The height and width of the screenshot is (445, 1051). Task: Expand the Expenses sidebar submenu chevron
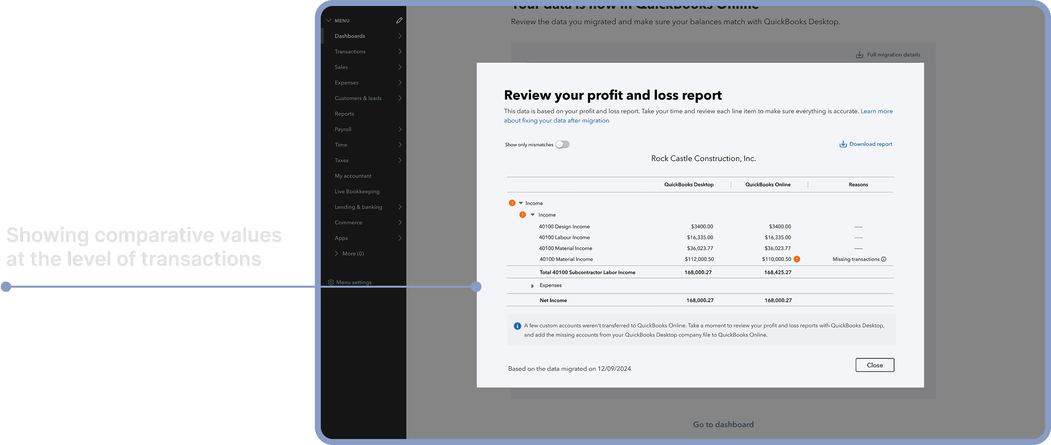400,83
